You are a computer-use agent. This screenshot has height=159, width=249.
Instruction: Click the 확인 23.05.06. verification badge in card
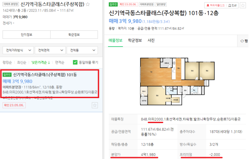click(14, 105)
